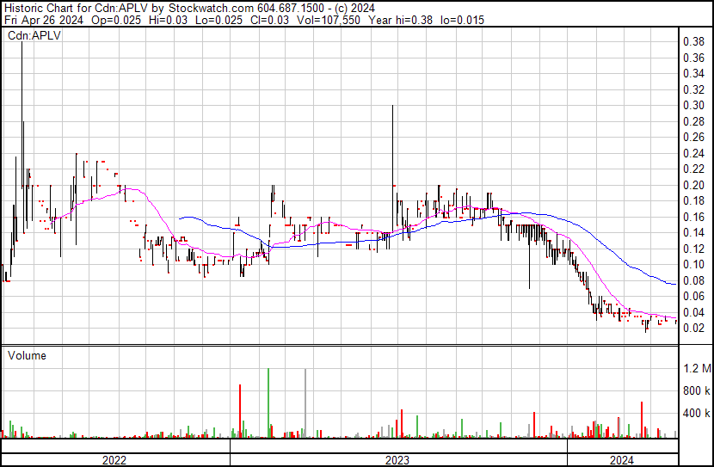Screen dimensions: 714x467
Task: Click the Cdn:APLV ticker label
Action: 32,36
